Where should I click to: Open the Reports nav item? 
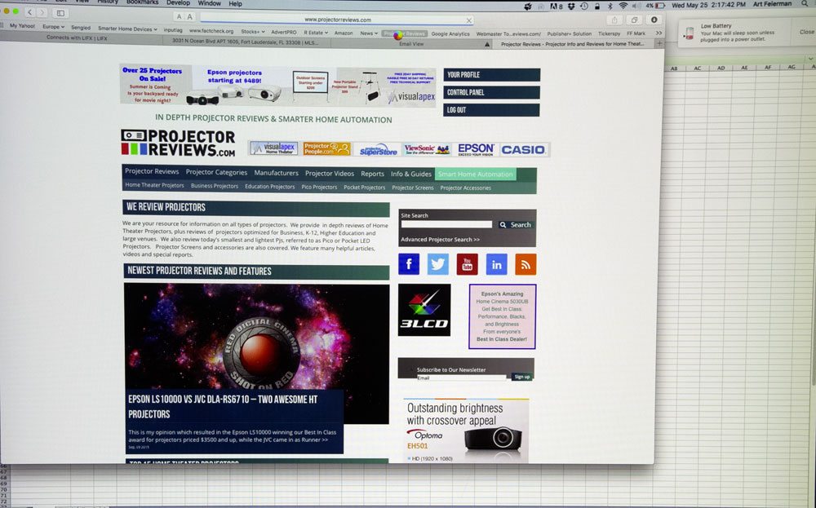(x=373, y=174)
